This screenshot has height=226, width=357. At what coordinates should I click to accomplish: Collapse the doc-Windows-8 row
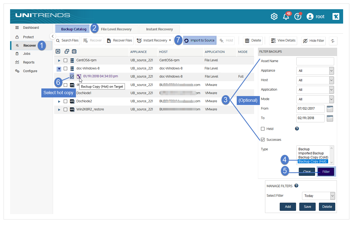point(59,69)
